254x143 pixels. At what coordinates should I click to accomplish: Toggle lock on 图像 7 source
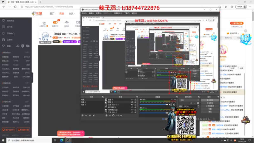point(135,100)
